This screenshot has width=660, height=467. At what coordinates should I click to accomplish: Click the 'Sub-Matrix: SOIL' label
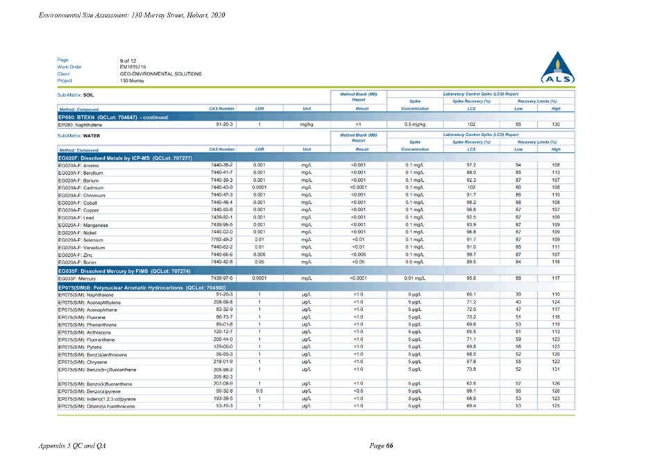76,95
